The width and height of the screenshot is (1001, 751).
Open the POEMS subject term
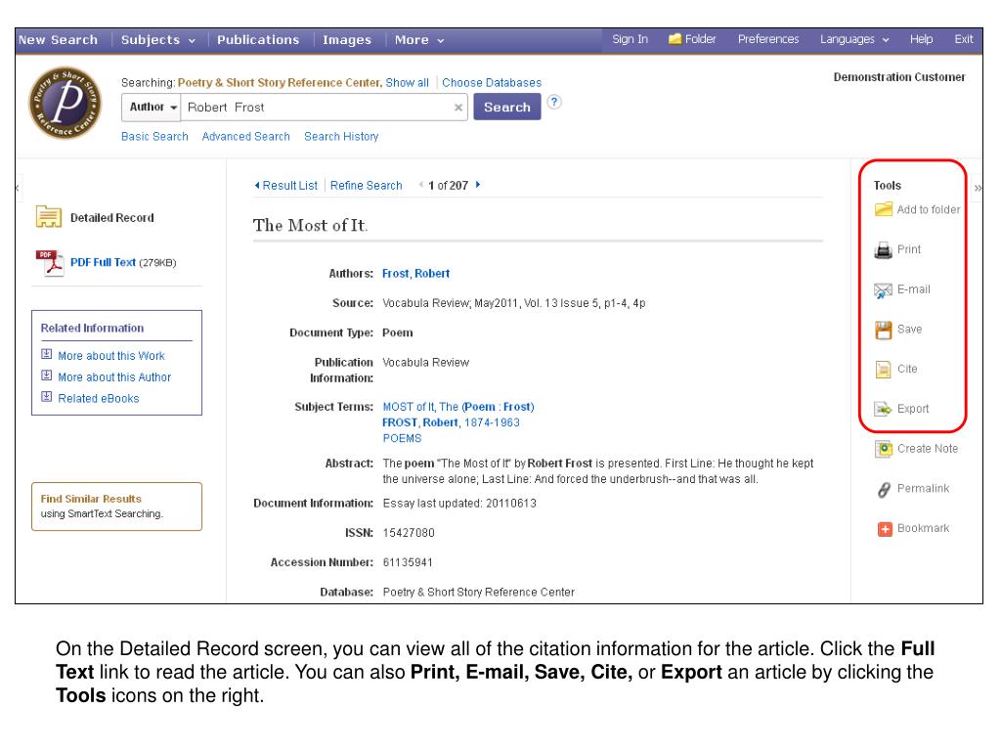pyautogui.click(x=402, y=439)
